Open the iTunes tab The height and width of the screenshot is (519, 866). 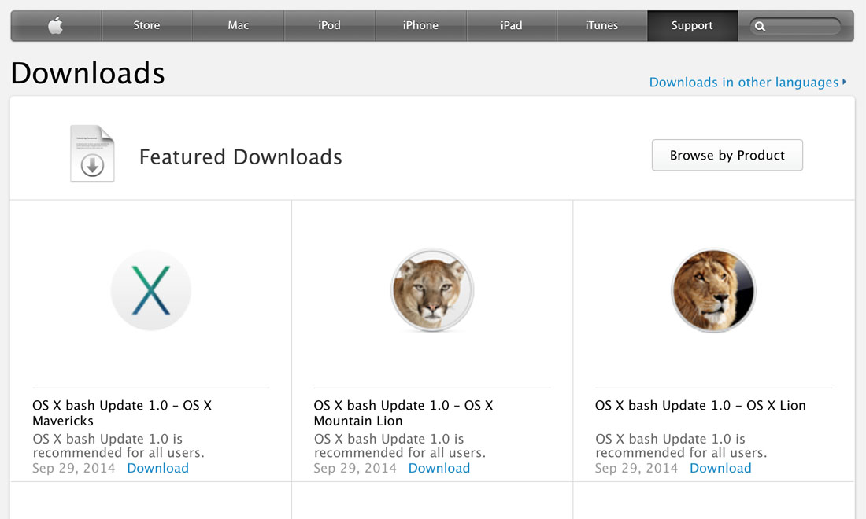601,26
